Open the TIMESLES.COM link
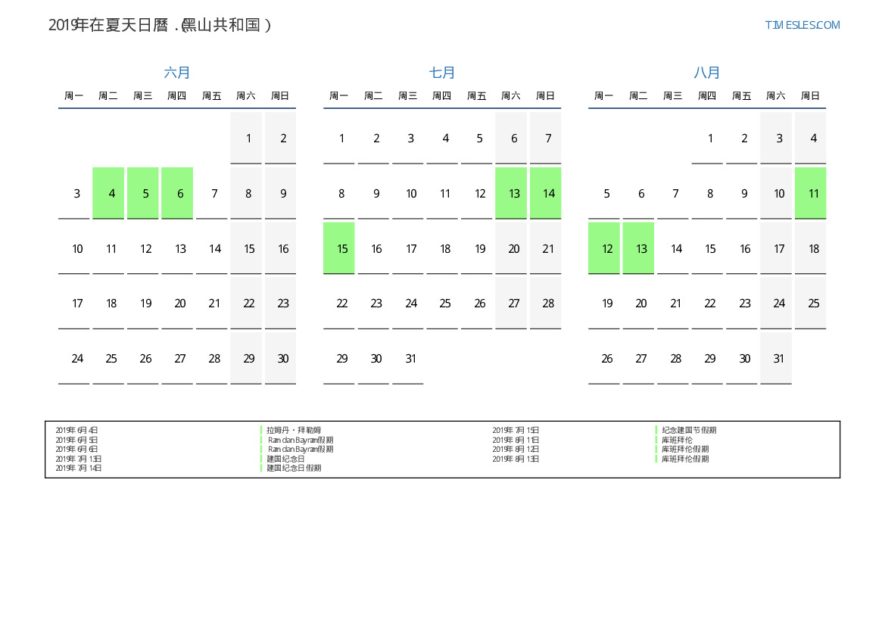The image size is (885, 626). tap(802, 25)
